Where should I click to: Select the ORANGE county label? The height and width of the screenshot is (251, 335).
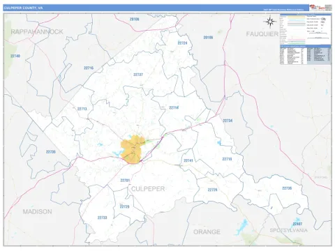[207, 232]
